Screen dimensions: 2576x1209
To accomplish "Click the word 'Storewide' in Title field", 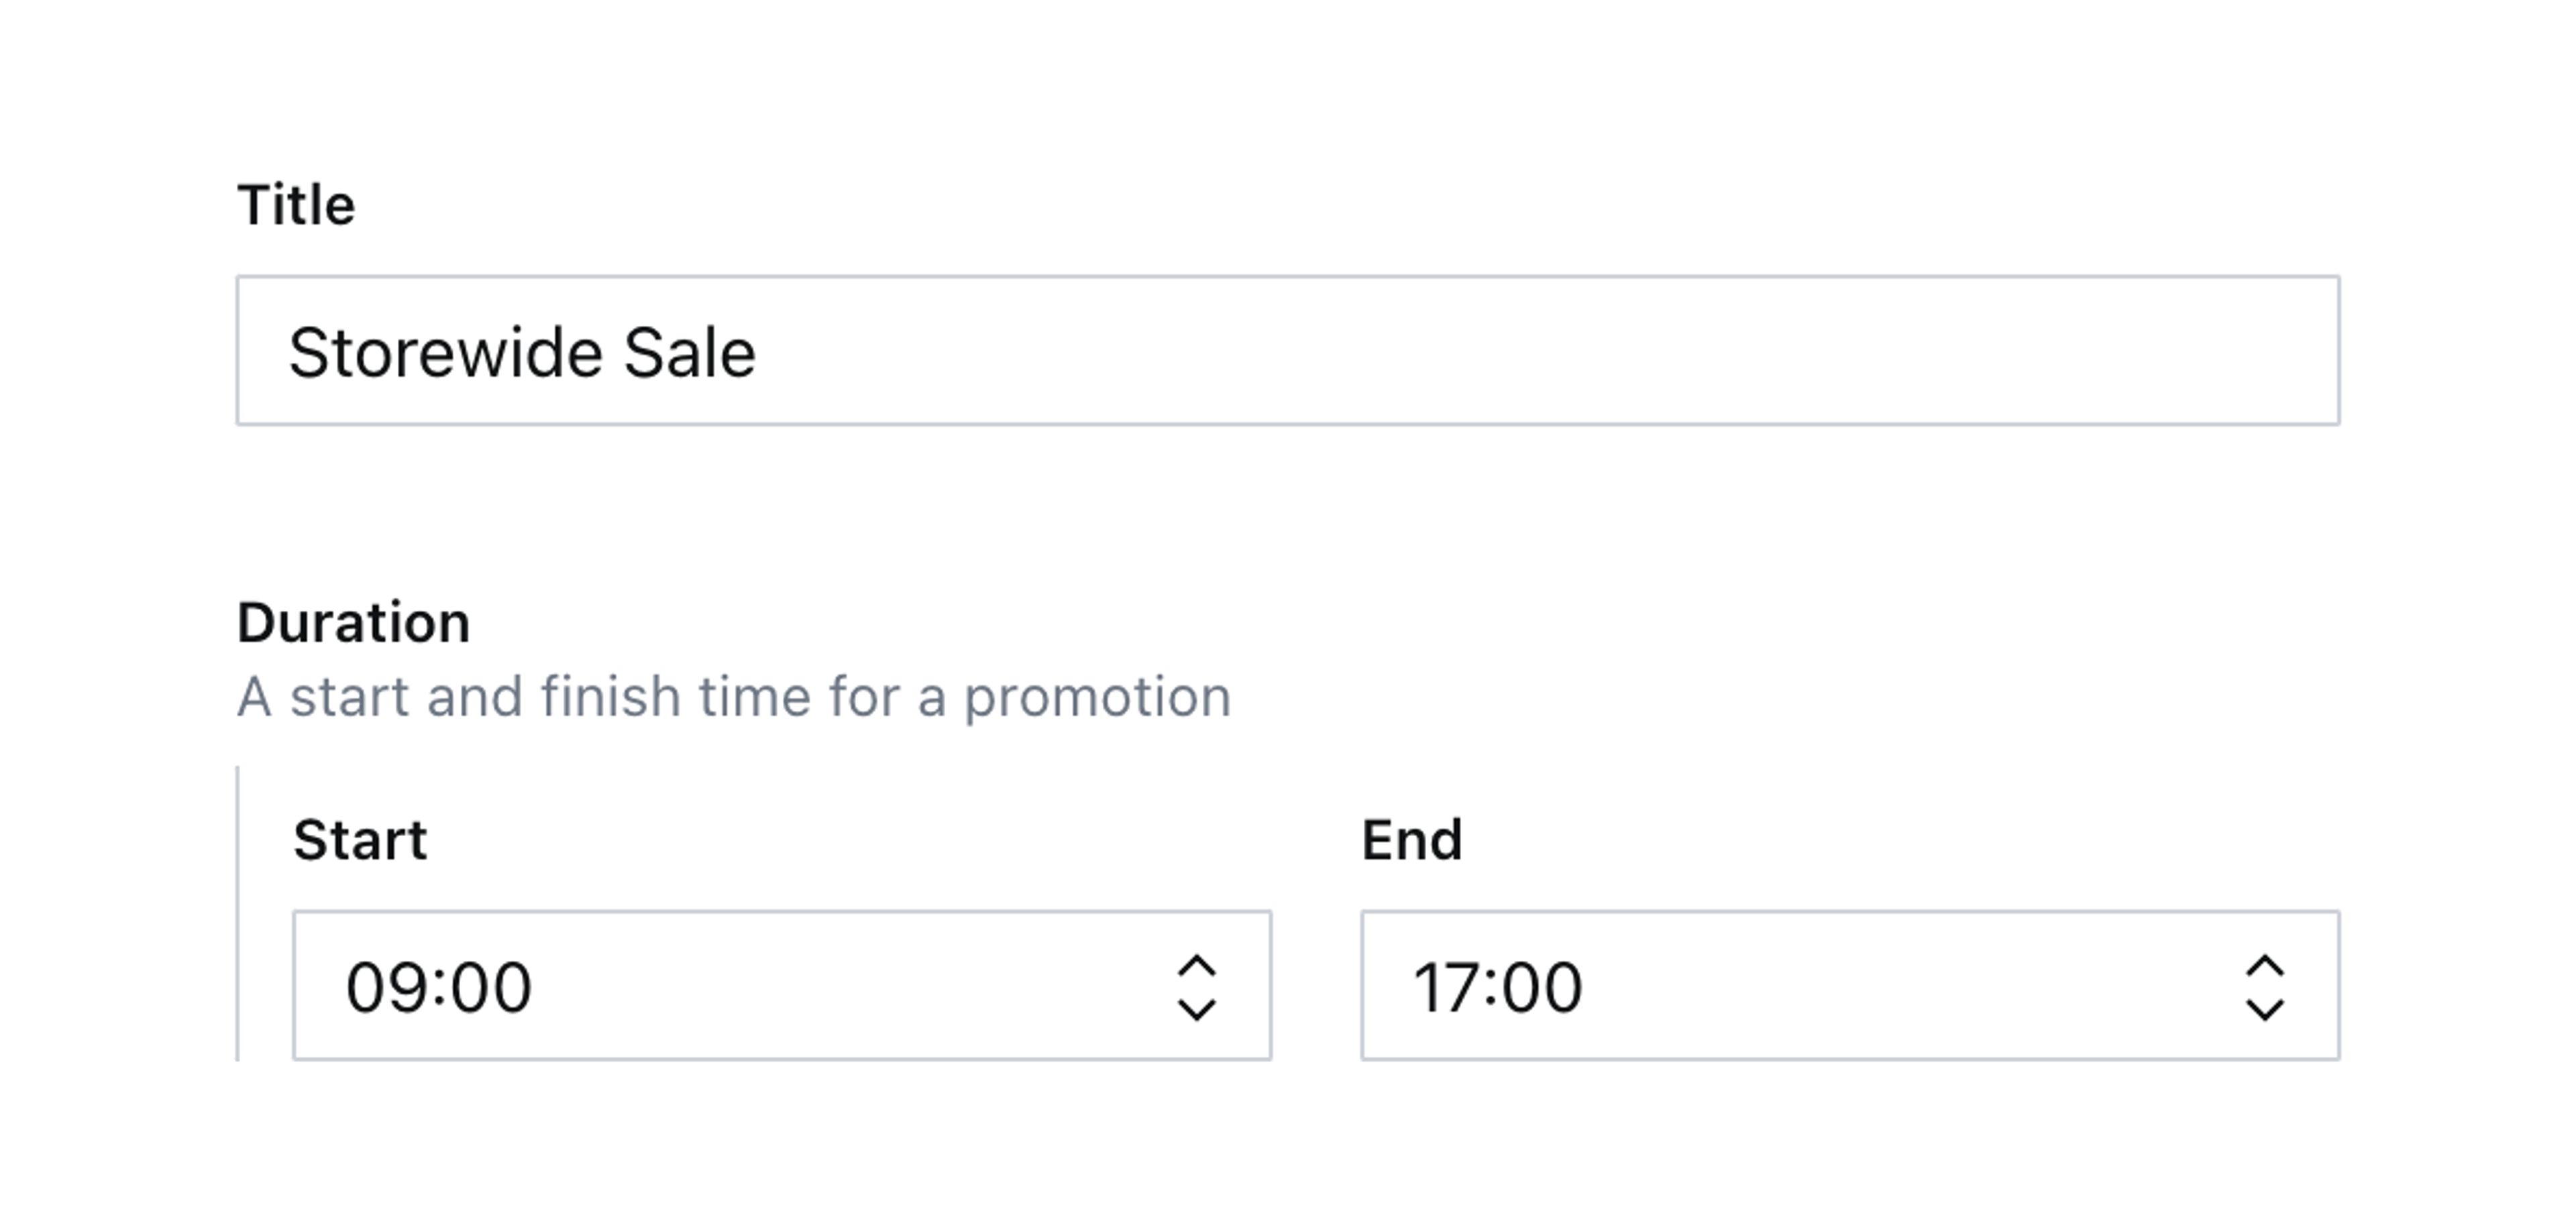I will point(444,353).
